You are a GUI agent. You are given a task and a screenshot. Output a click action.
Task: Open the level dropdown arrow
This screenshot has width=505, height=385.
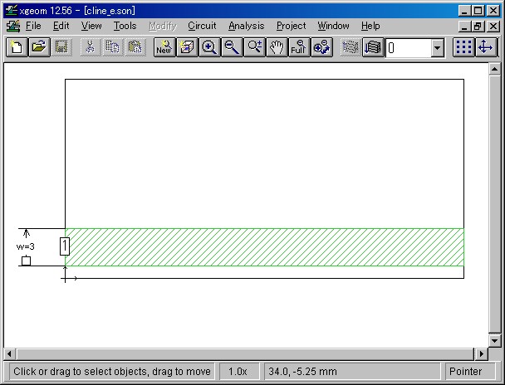[x=438, y=48]
